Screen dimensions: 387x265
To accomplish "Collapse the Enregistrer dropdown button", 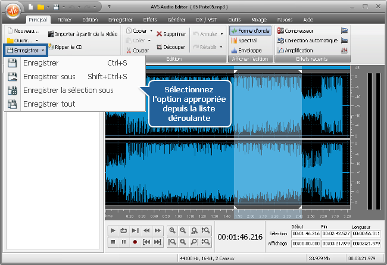I will pos(43,51).
